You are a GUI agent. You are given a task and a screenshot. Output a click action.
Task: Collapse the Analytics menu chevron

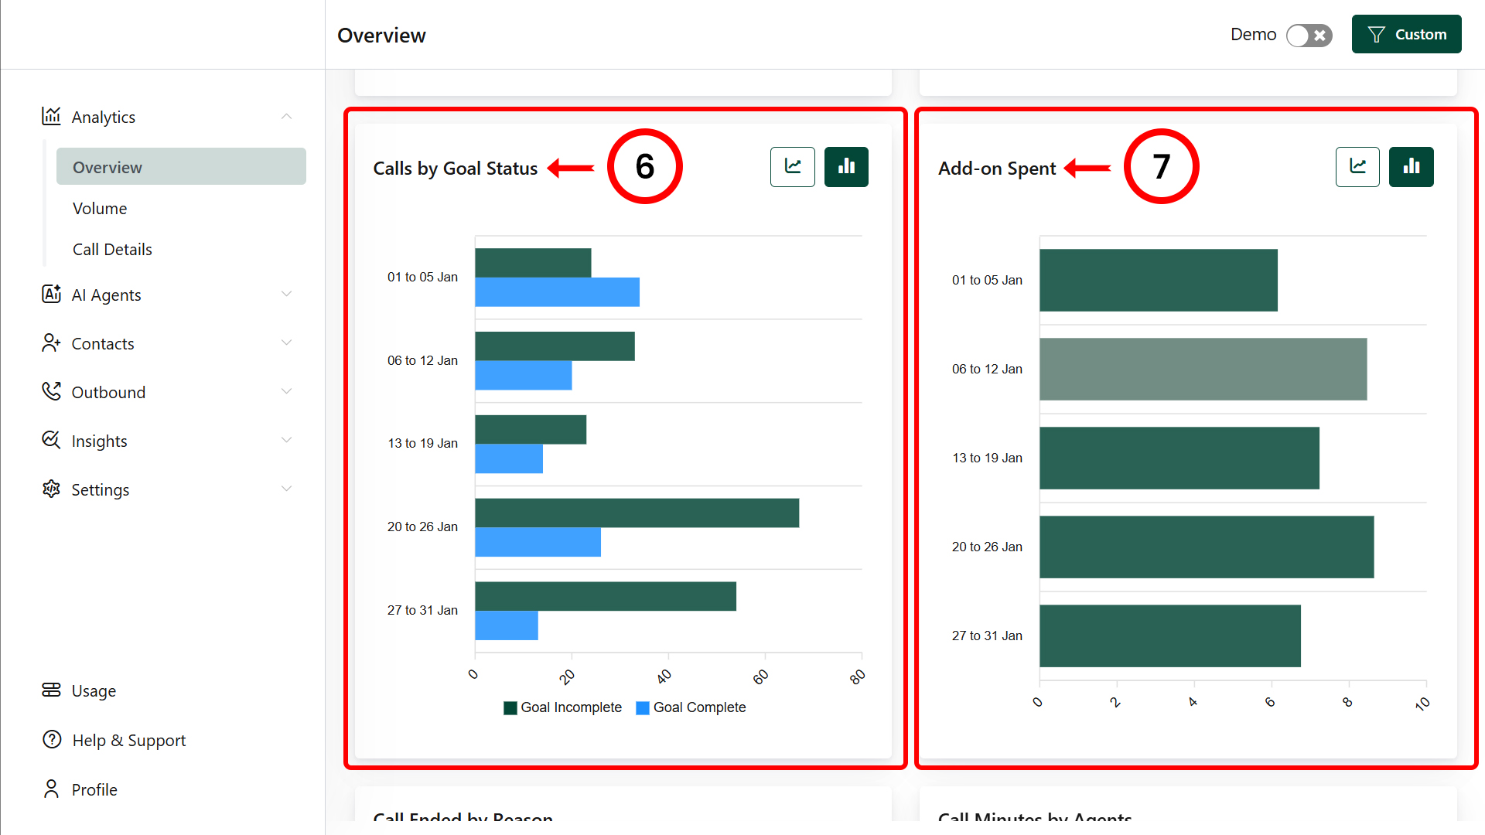coord(287,117)
